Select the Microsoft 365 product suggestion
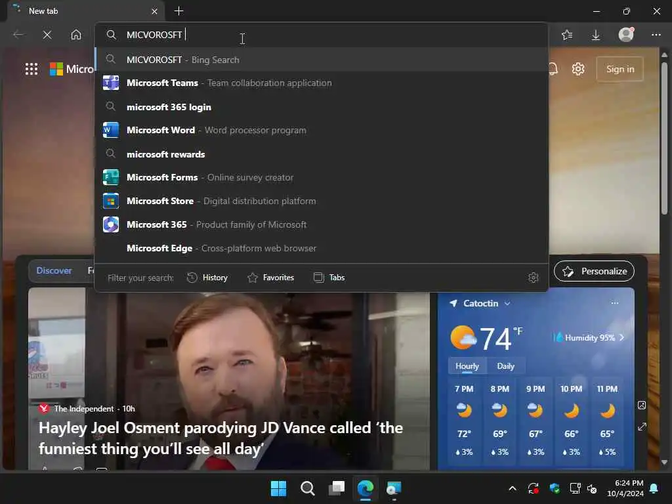 (x=322, y=224)
